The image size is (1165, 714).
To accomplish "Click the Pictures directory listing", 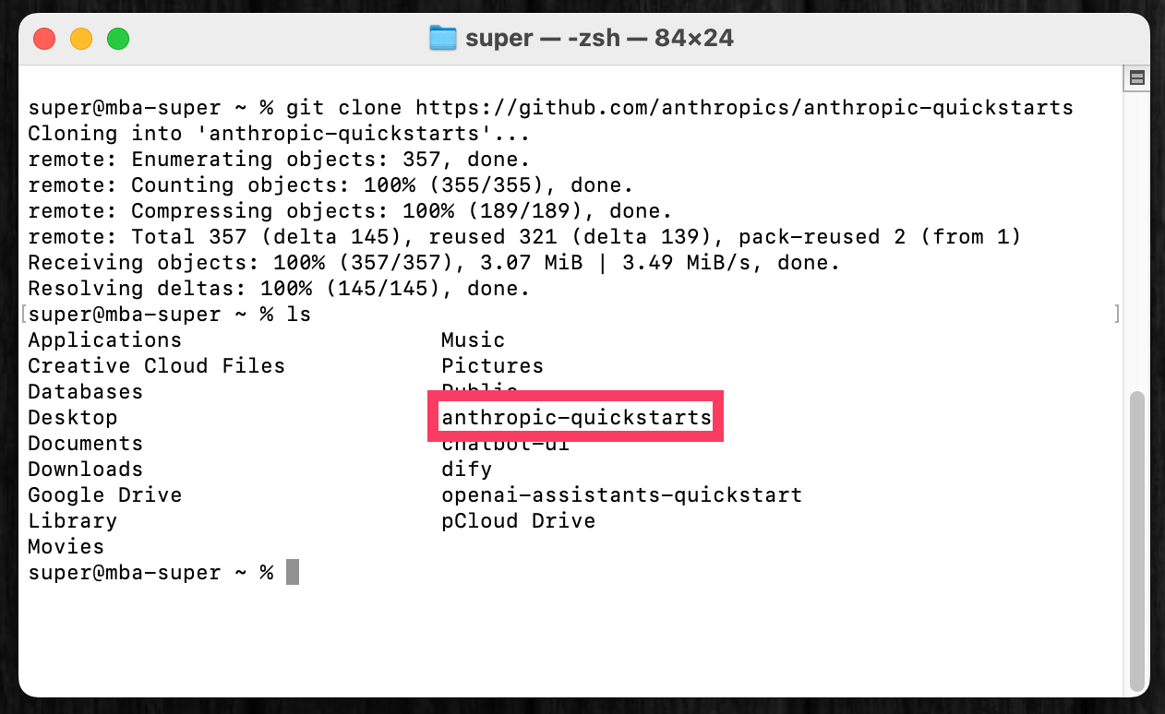I will (492, 366).
